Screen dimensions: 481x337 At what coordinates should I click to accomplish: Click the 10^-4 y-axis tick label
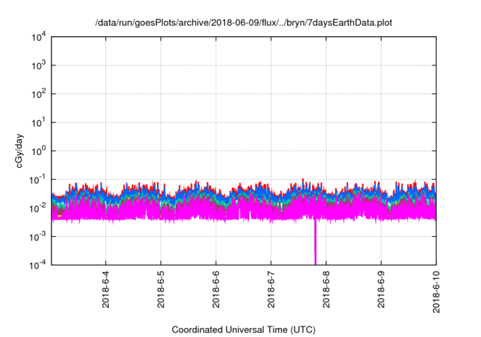point(38,265)
